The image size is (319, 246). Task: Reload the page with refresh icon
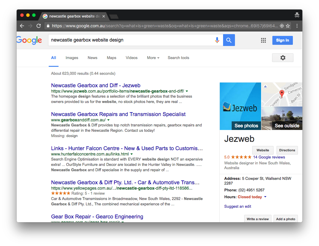[38, 26]
